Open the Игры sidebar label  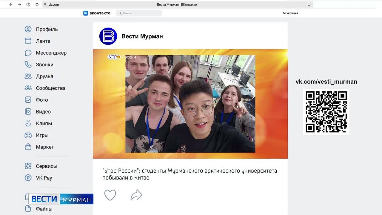coord(42,135)
